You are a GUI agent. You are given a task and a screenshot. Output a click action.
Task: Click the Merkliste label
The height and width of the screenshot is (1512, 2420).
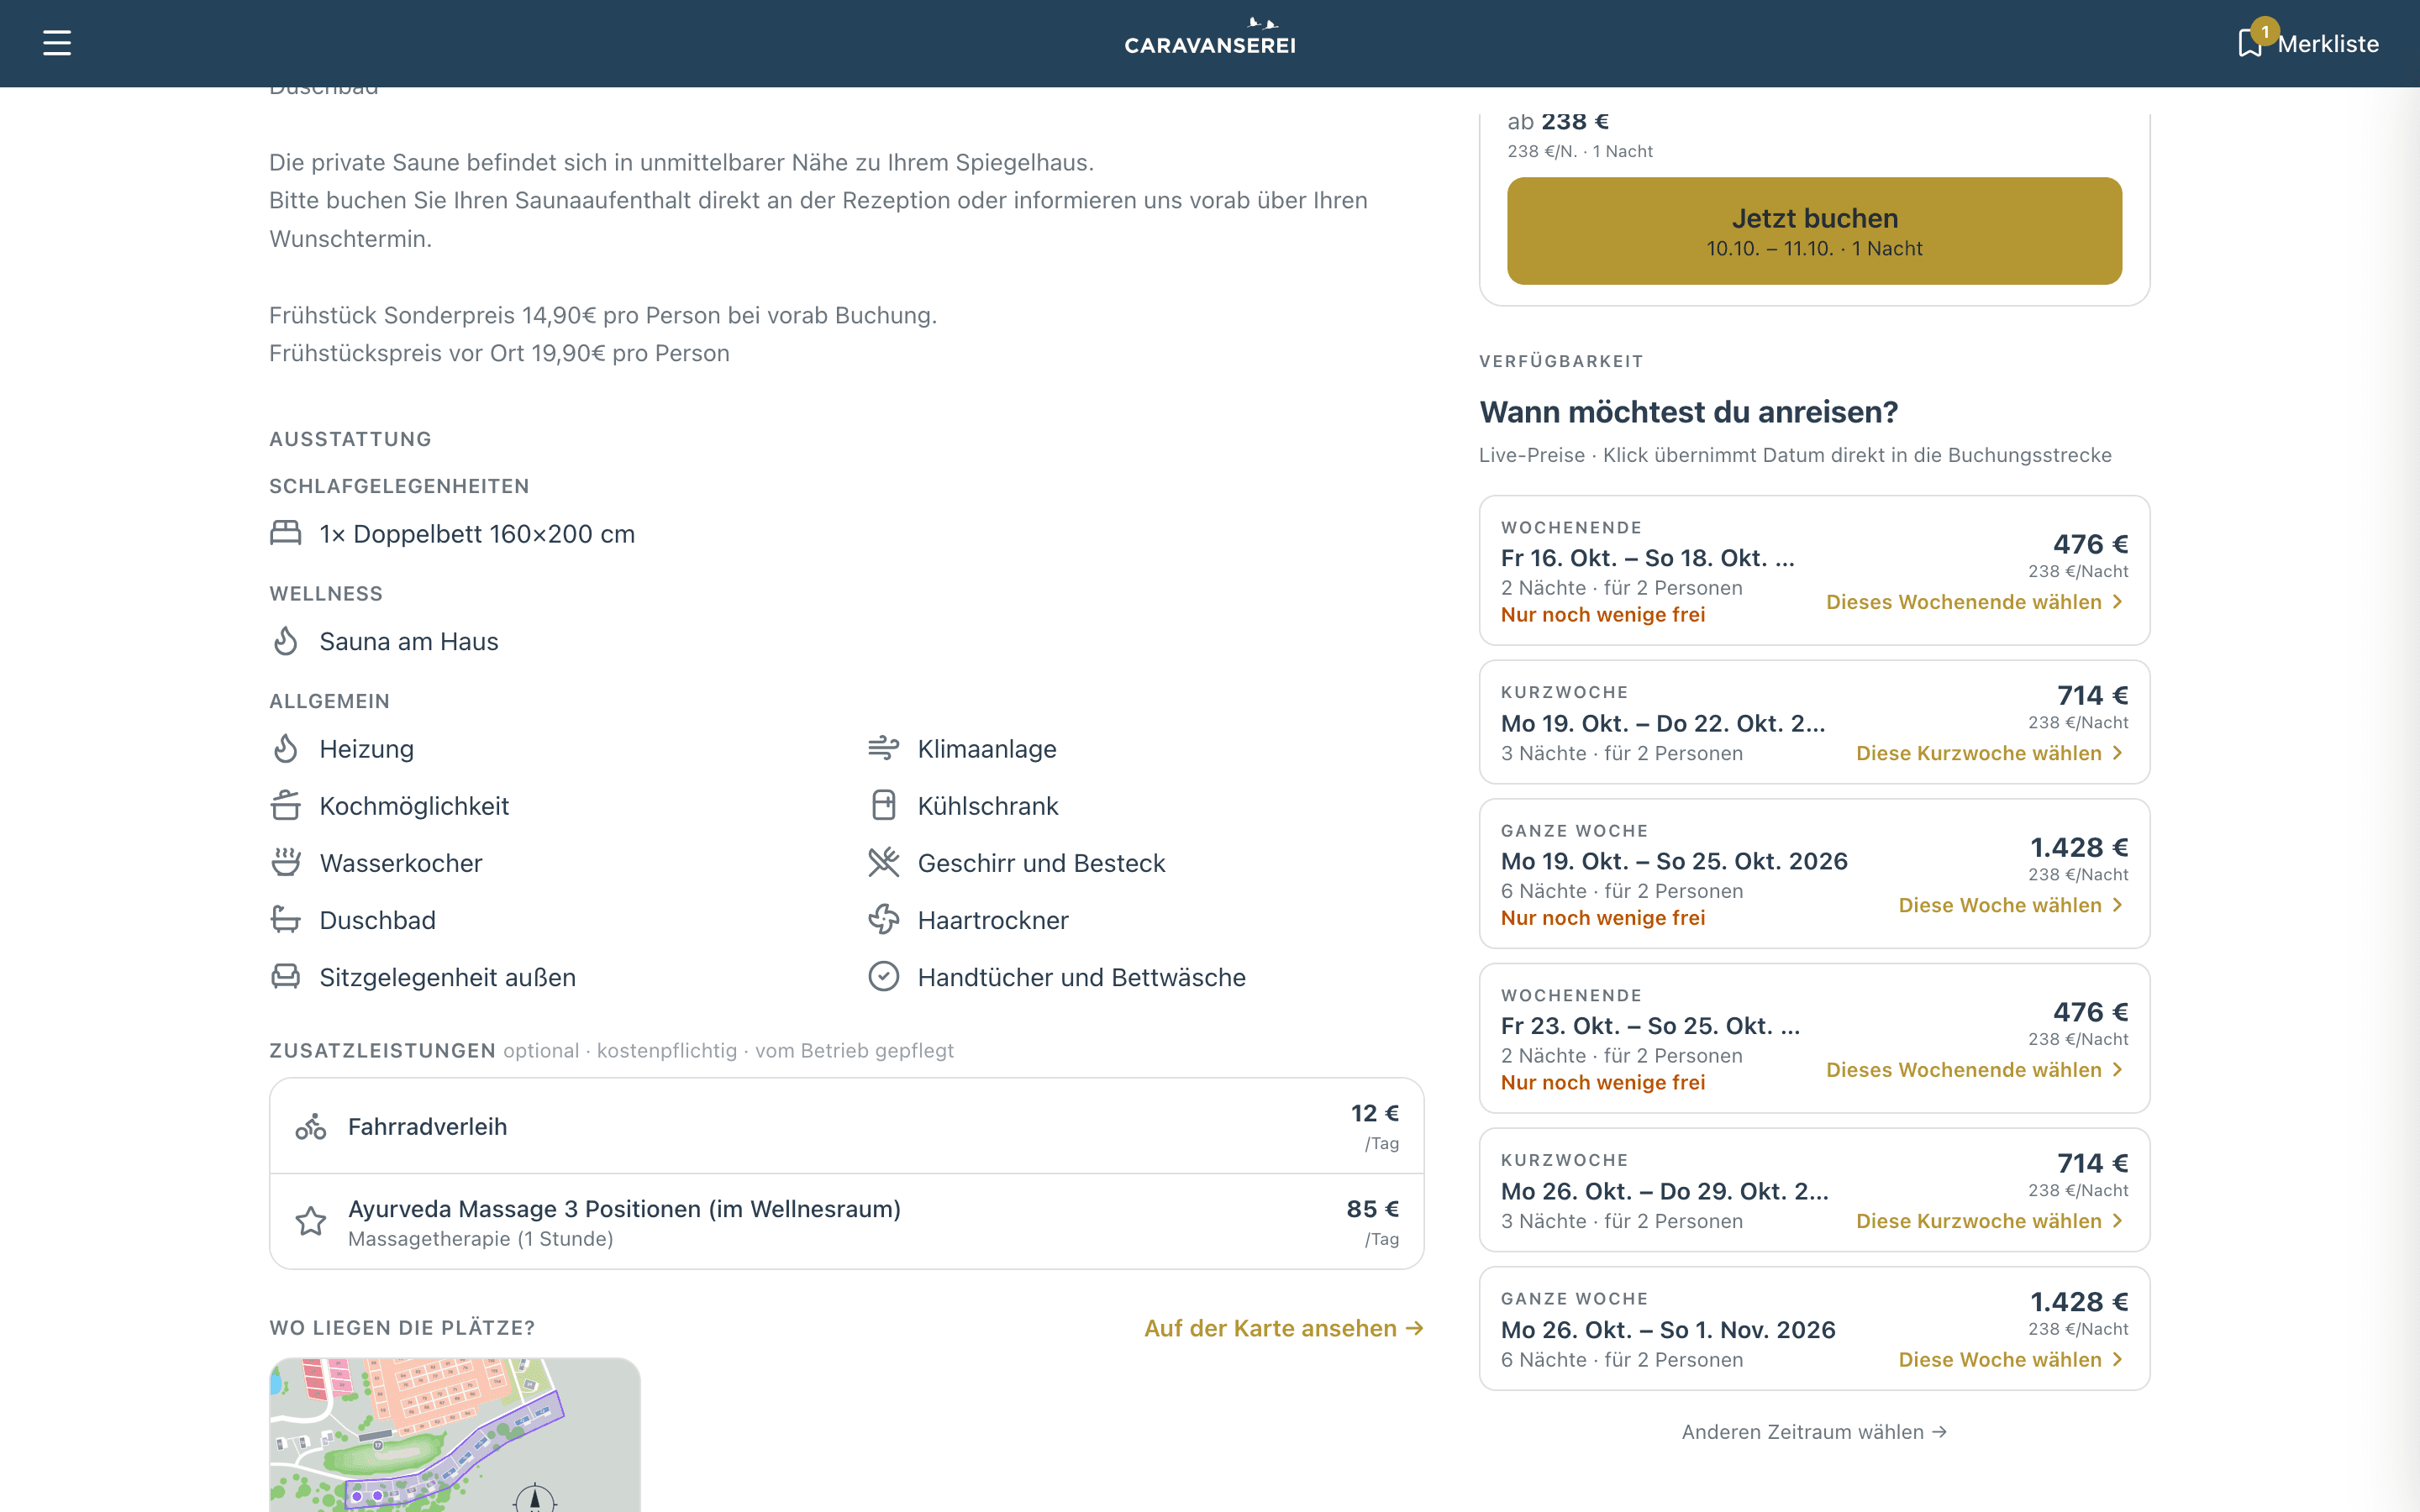point(2328,44)
